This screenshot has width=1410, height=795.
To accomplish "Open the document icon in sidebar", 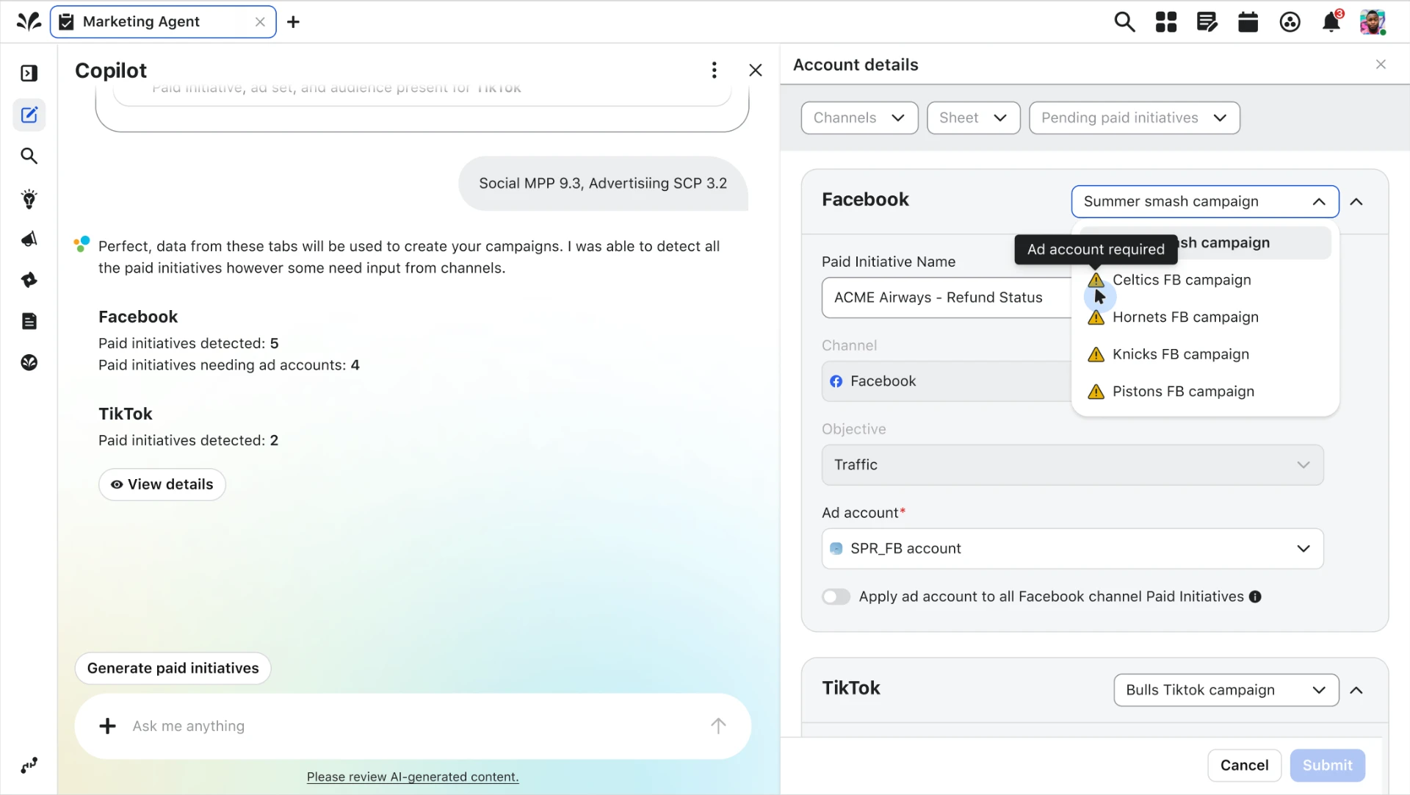I will point(29,321).
